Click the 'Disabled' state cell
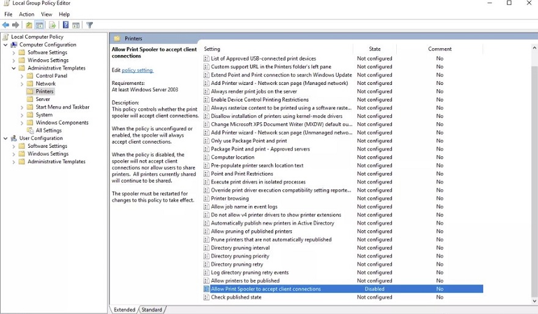 coord(375,289)
